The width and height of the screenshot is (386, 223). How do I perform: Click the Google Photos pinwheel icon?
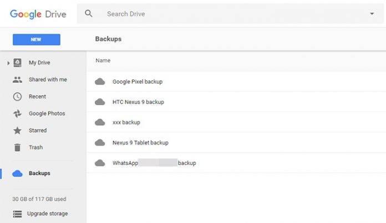[17, 113]
